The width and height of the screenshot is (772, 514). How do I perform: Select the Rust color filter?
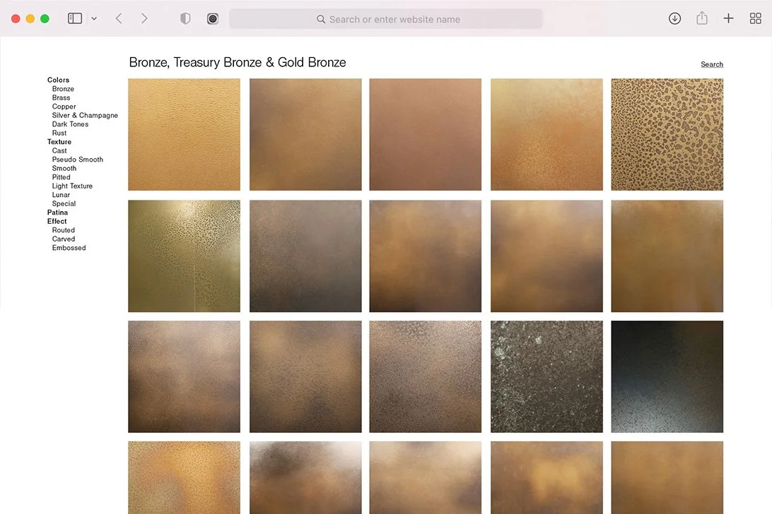pos(59,133)
